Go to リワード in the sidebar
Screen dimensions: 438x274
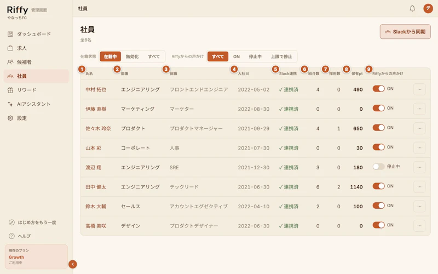coord(36,90)
